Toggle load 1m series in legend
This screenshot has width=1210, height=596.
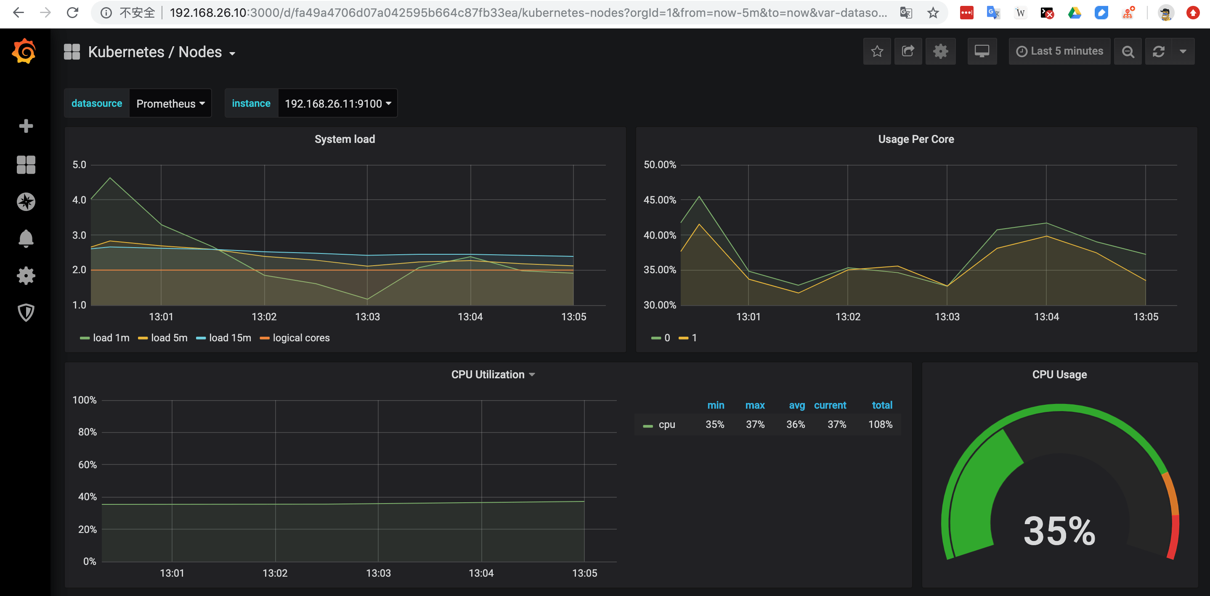point(110,338)
